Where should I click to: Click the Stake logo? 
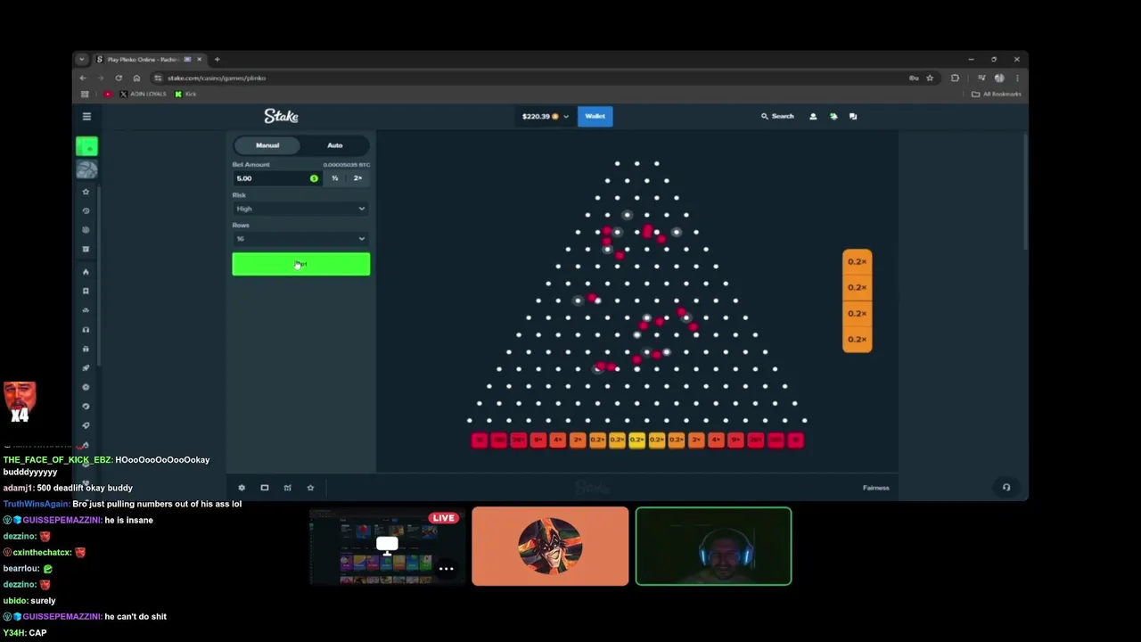point(281,116)
